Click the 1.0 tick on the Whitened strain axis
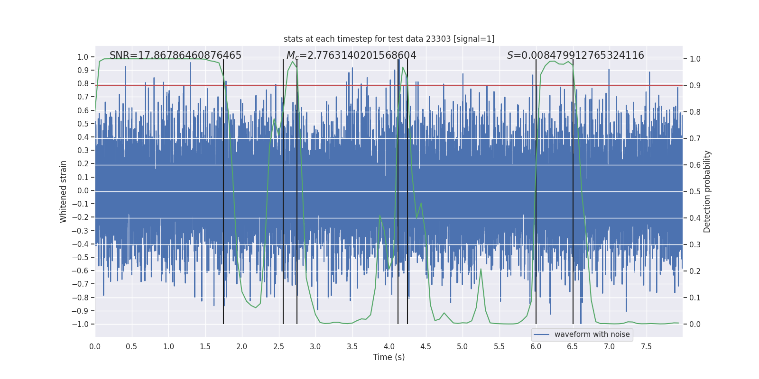The height and width of the screenshot is (379, 759). pos(83,57)
